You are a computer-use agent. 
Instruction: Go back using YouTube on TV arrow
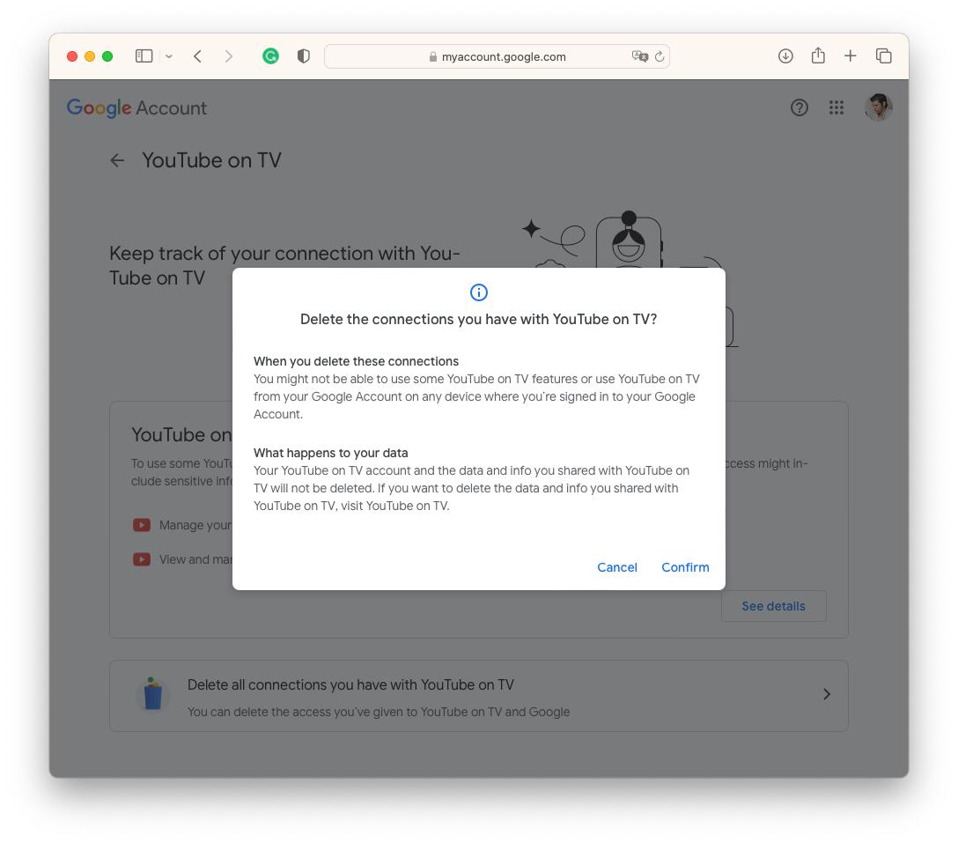pos(117,160)
